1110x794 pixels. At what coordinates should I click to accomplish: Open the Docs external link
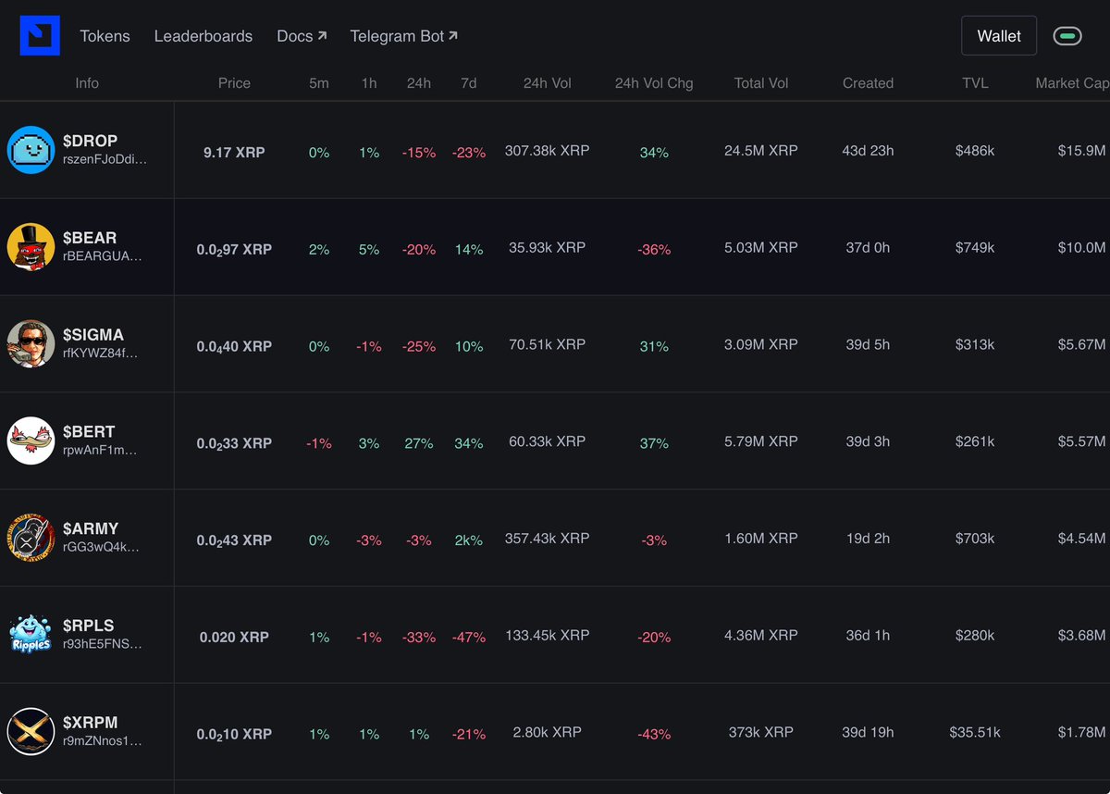pyautogui.click(x=302, y=36)
